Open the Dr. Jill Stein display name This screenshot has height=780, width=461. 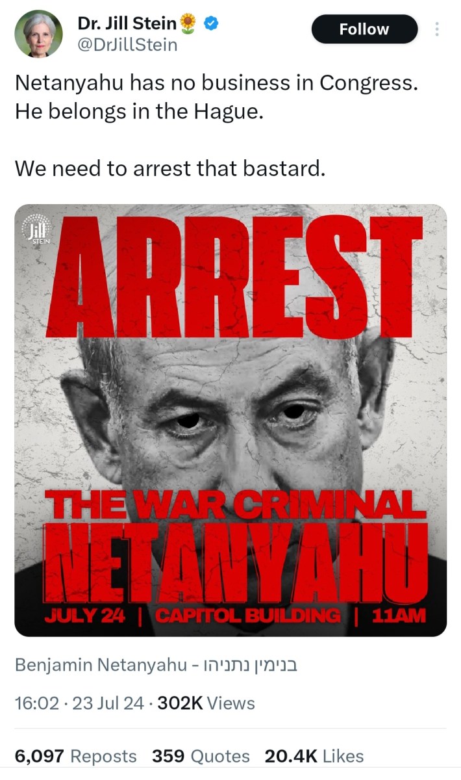click(x=127, y=24)
